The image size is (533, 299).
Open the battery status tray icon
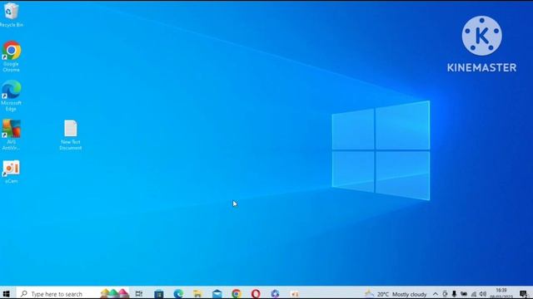point(464,294)
